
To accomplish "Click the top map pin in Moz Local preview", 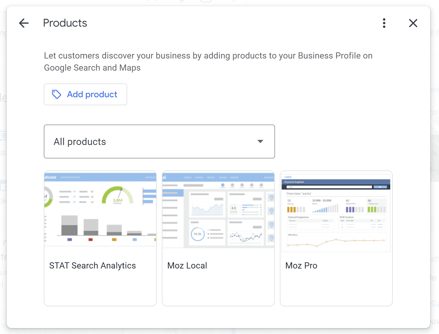I will pos(272,198).
